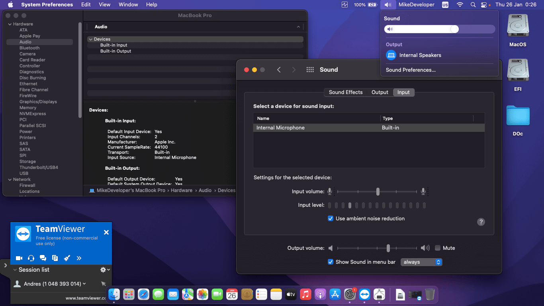Click the TeamViewer video camera icon
The image size is (544, 306).
(x=19, y=258)
